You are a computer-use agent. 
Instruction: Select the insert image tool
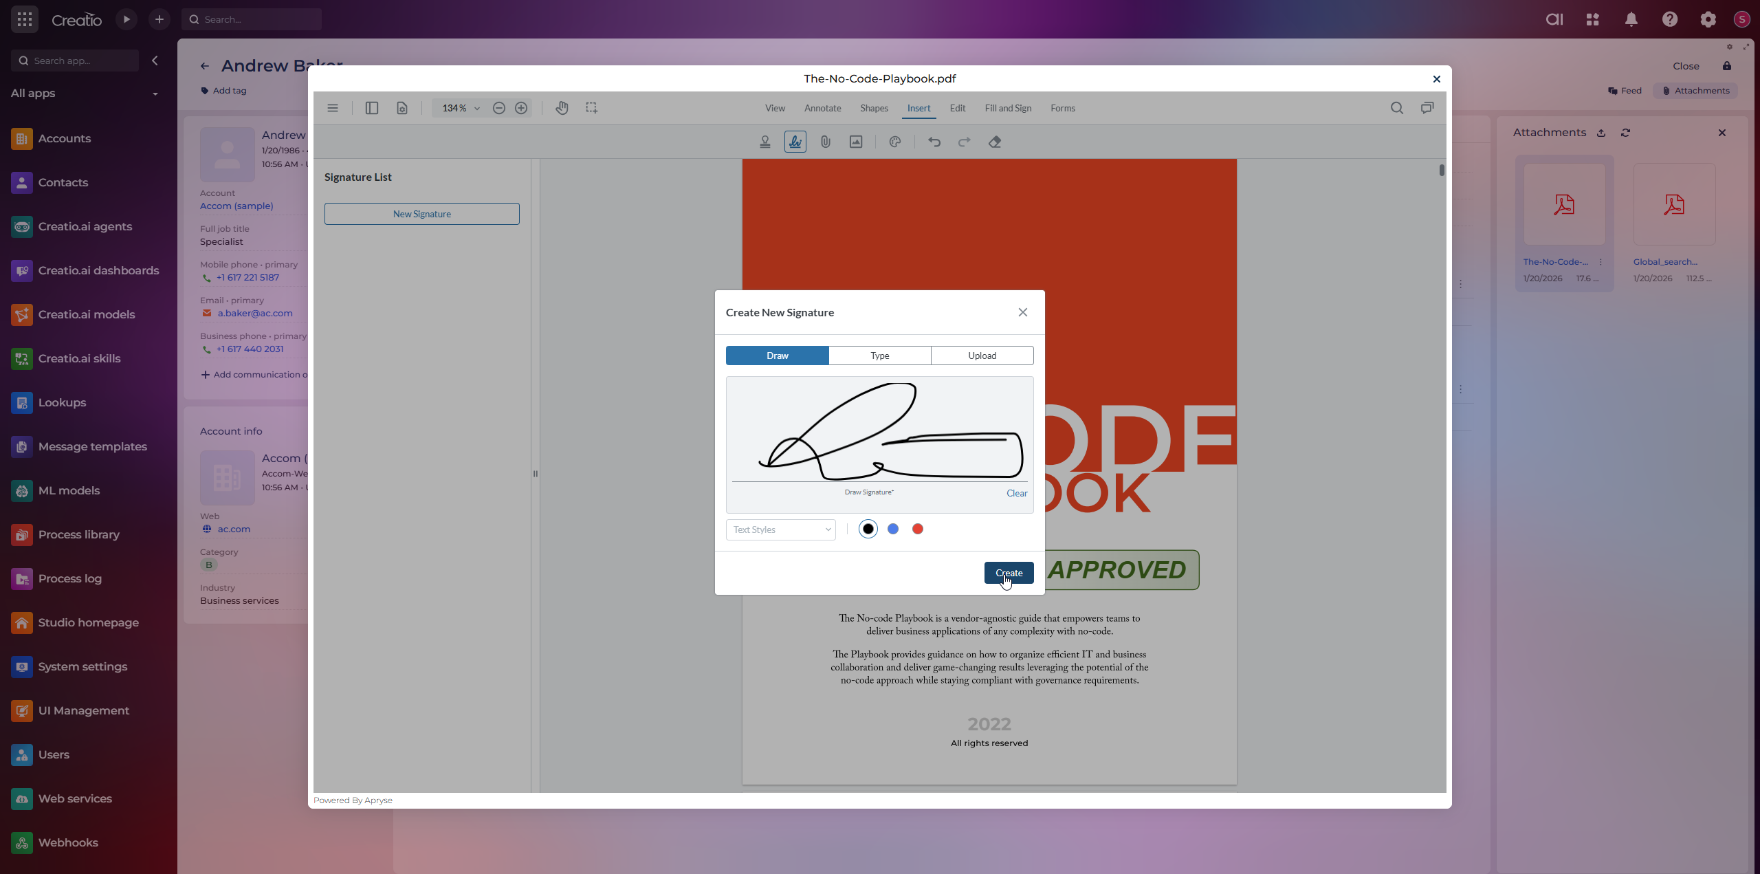click(855, 142)
